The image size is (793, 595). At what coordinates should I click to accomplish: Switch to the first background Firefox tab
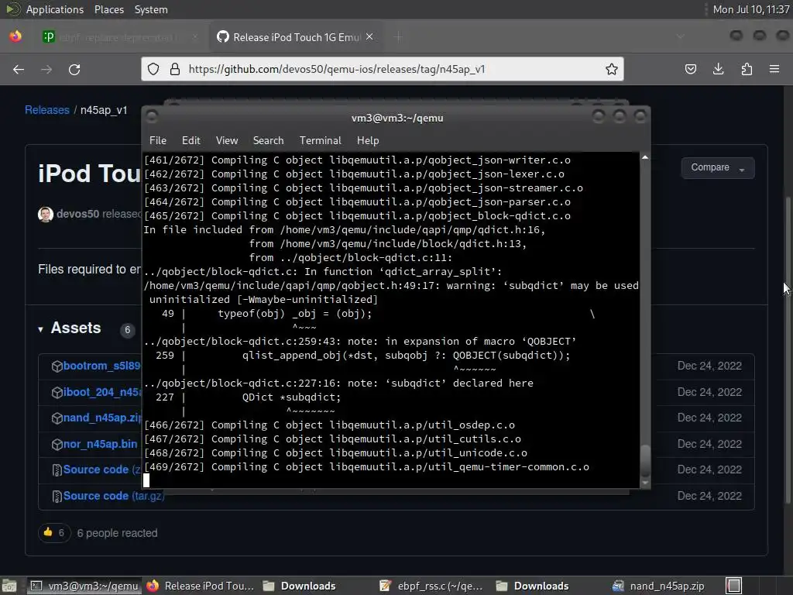(x=118, y=37)
